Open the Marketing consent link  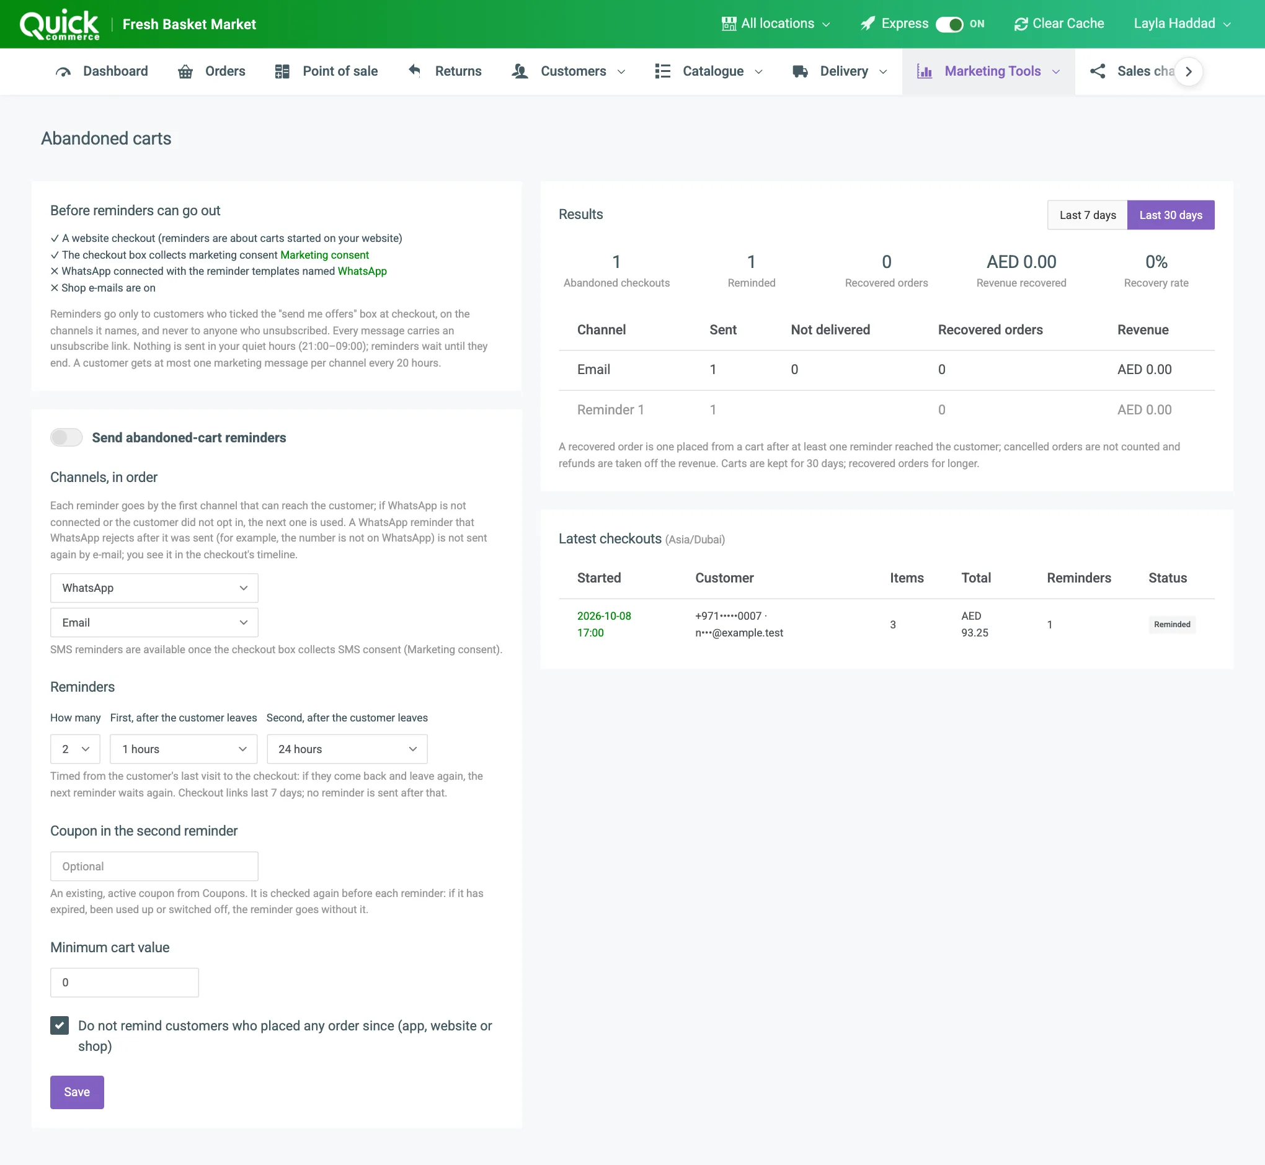click(324, 255)
